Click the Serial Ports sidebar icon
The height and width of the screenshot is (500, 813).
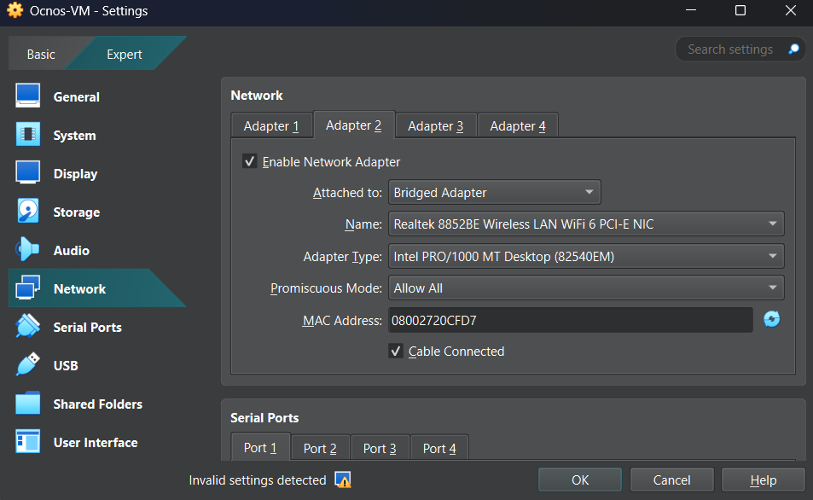pos(26,326)
